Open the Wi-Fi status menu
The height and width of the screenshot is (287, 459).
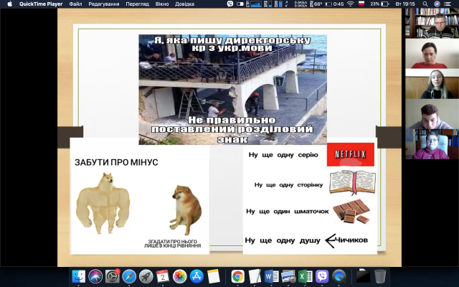click(351, 4)
